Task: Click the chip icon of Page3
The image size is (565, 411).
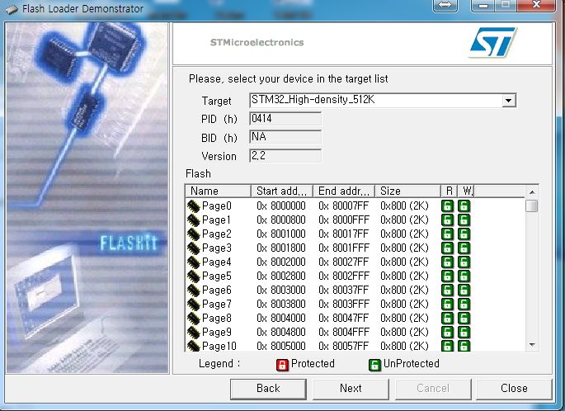Action: pos(194,248)
